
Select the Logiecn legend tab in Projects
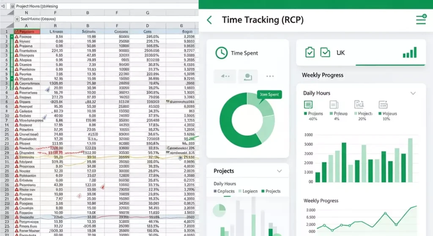coord(248,191)
